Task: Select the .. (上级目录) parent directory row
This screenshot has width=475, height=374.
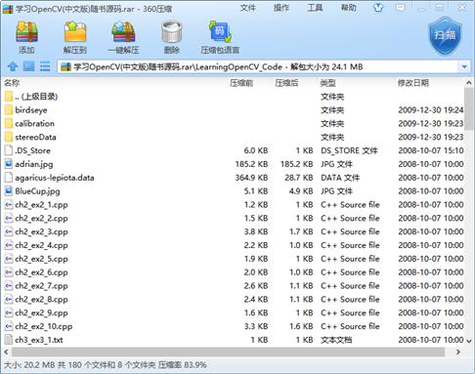Action: pos(234,97)
